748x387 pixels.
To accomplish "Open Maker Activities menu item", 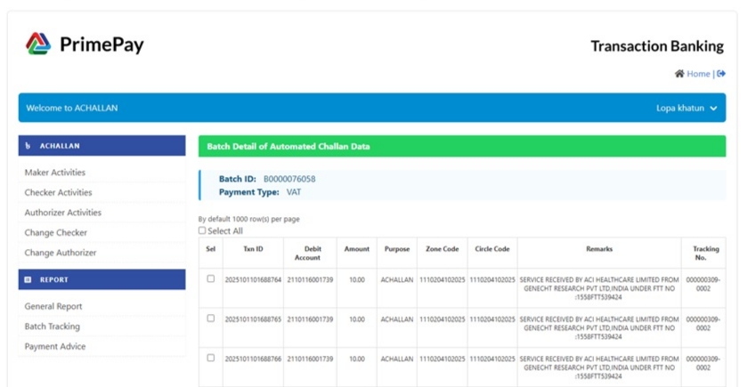I will click(102, 173).
